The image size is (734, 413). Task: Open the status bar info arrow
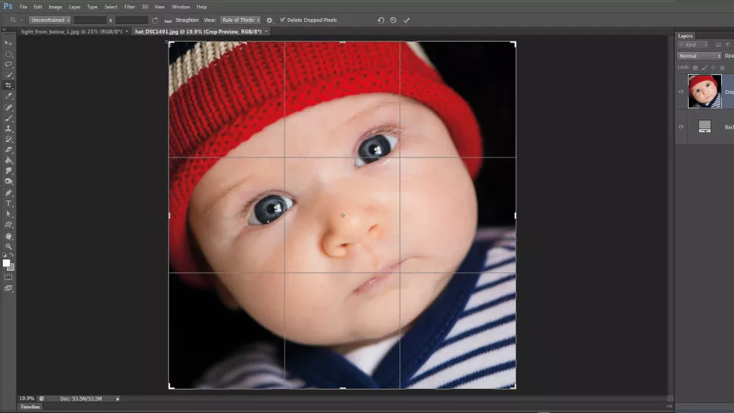(x=117, y=399)
